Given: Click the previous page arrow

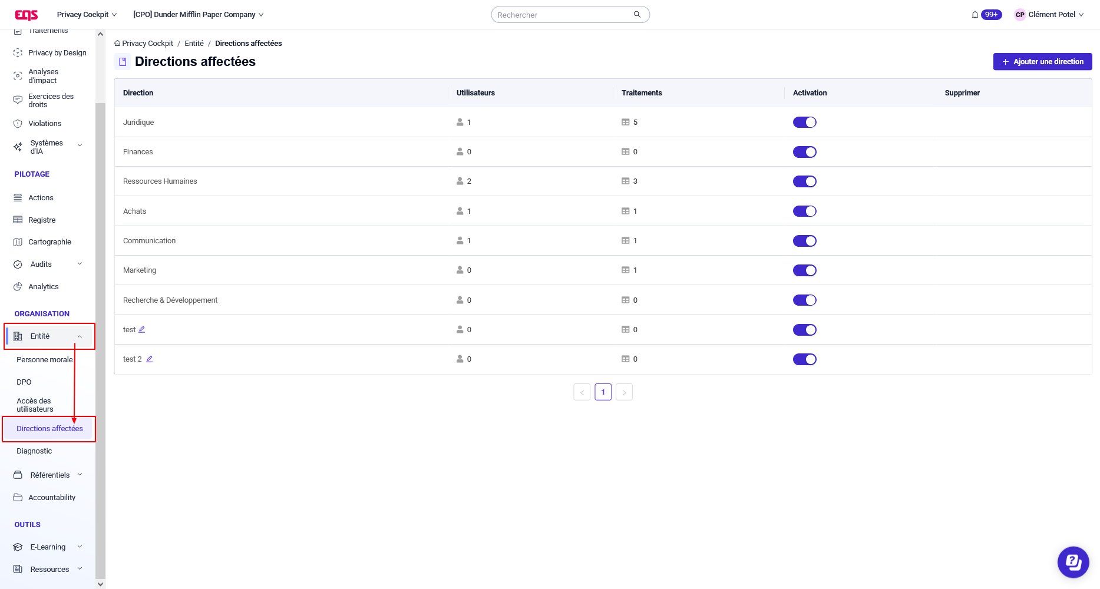Looking at the screenshot, I should (582, 392).
